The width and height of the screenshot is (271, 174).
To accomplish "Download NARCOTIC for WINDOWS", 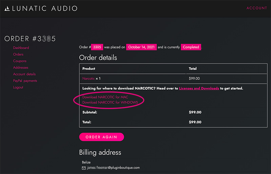I will [110, 102].
